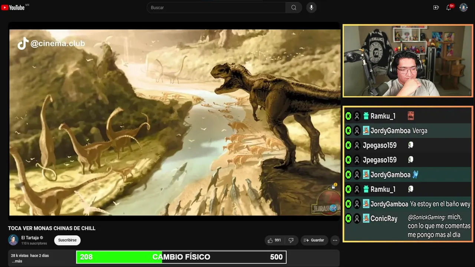
Task: Click JordyGamboa's baño message badge
Action: [x=366, y=204]
